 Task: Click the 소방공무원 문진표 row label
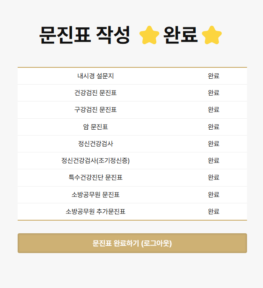[95, 195]
